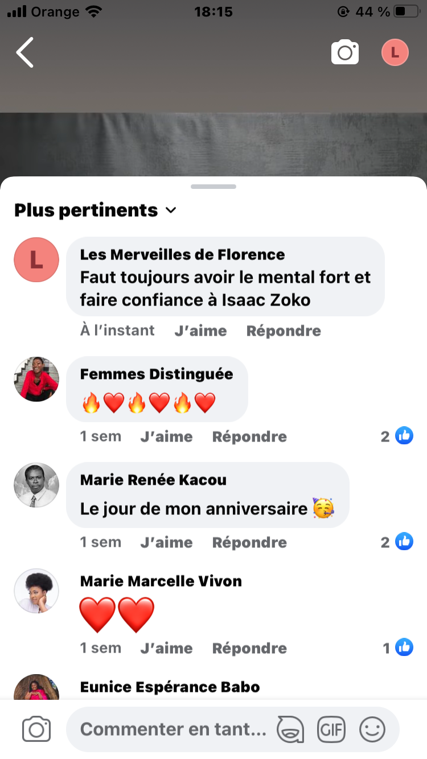Like Marie Renée Kacou's birthday comment
The image size is (427, 759).
(166, 542)
